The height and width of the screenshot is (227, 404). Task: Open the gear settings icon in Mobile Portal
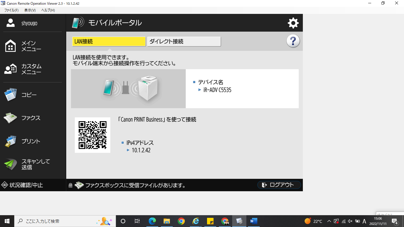coord(293,23)
